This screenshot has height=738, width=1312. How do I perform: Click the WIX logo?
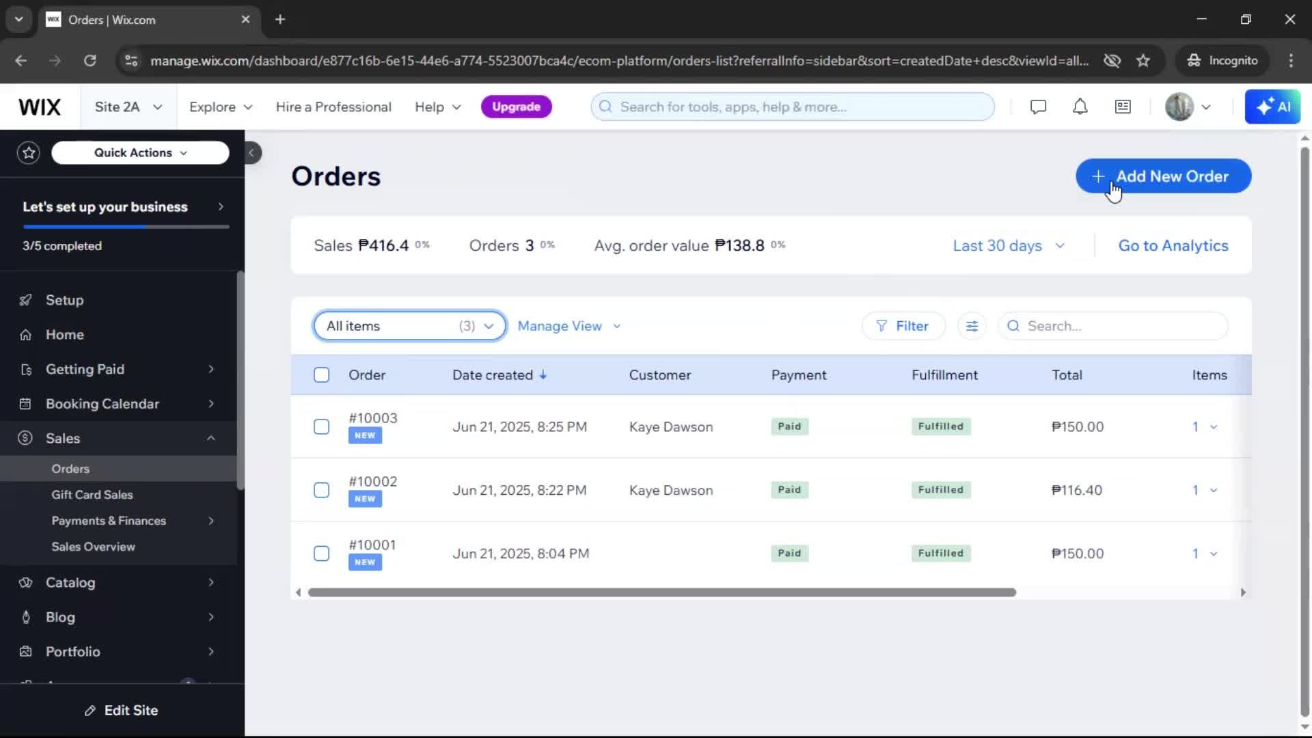[40, 107]
